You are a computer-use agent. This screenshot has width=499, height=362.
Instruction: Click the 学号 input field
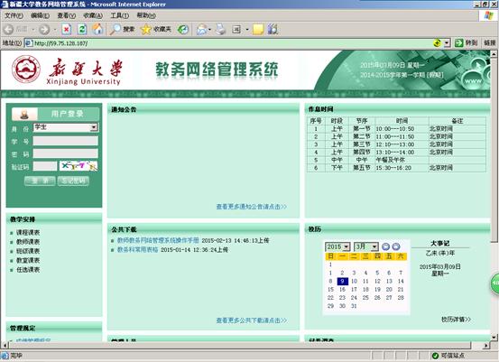(x=66, y=141)
